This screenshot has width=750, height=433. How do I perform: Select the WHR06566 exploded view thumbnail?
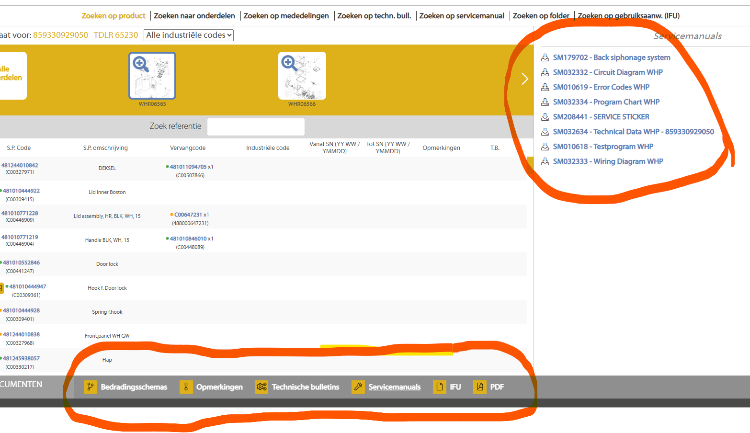(302, 76)
